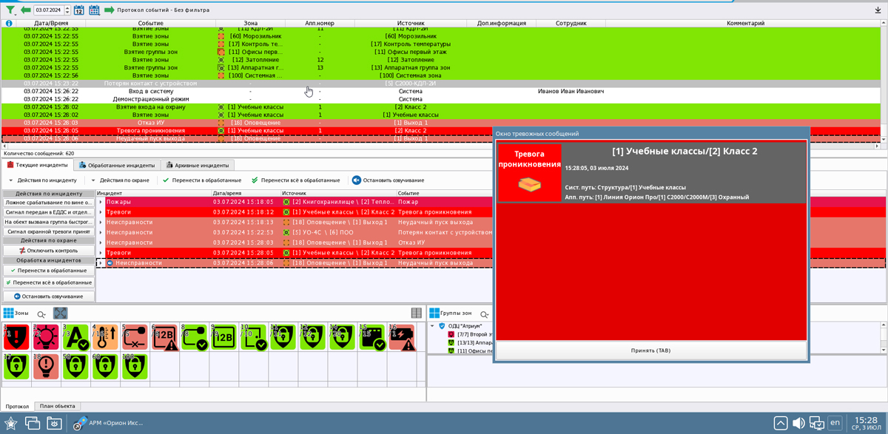Viewport: 888px width, 434px height.
Task: Open the План объекта tab
Action: tap(57, 407)
